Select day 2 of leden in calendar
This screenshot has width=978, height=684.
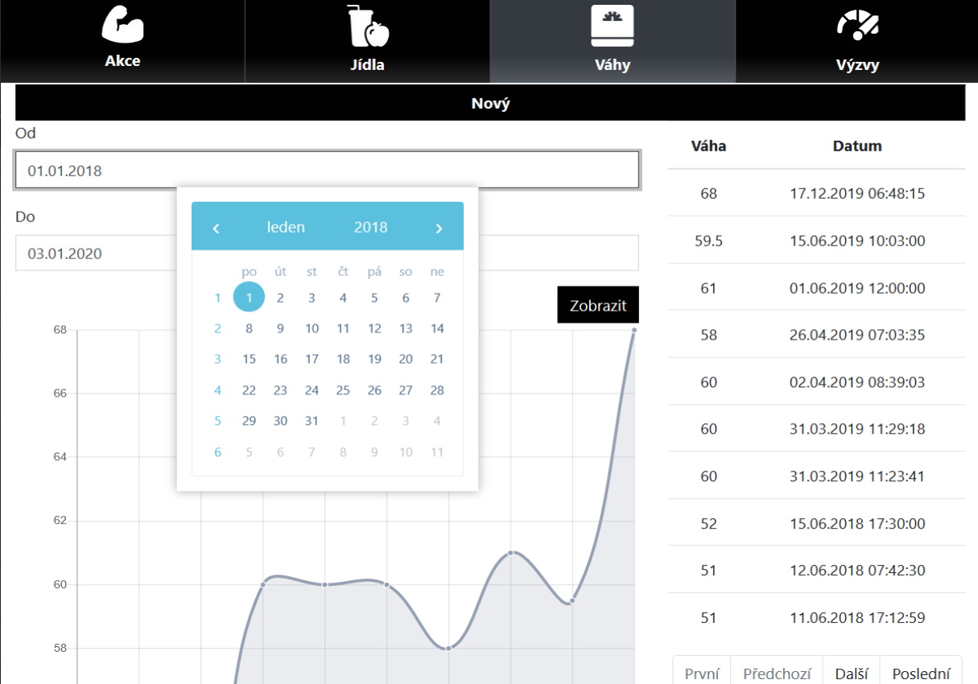[x=280, y=298]
